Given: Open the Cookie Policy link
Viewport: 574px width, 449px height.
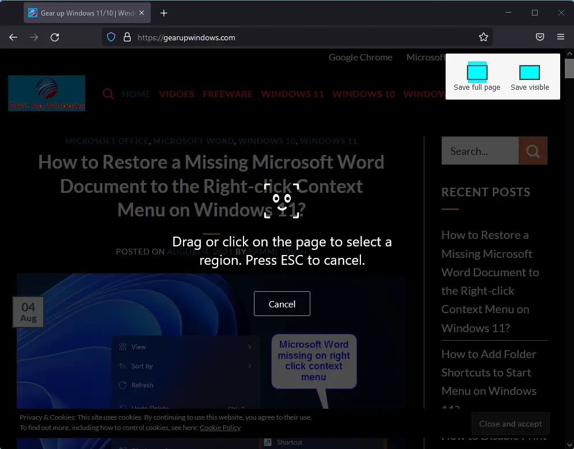Looking at the screenshot, I should coord(220,427).
